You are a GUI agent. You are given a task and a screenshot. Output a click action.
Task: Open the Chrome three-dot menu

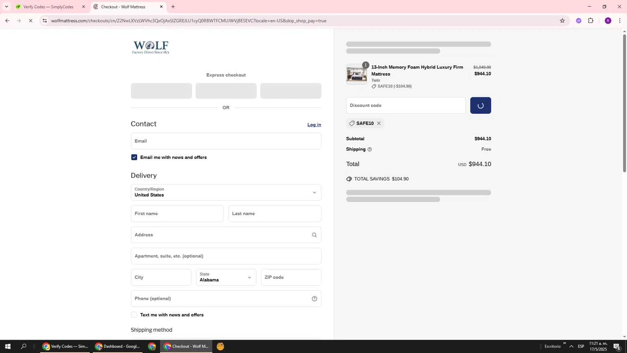(x=619, y=20)
